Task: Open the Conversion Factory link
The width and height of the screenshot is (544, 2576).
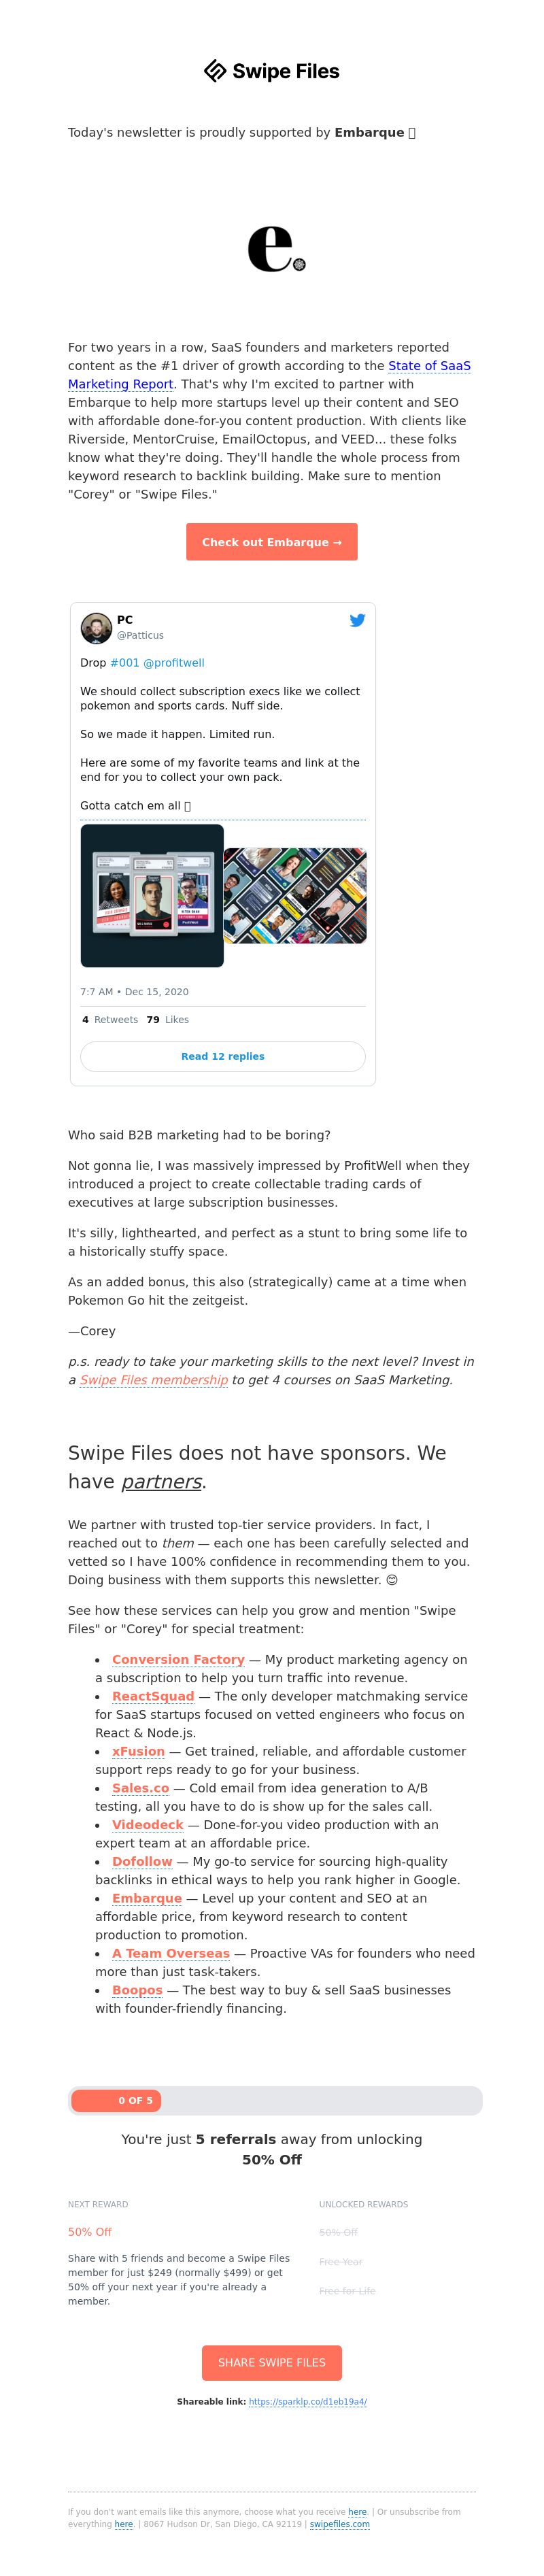Action: (178, 1659)
